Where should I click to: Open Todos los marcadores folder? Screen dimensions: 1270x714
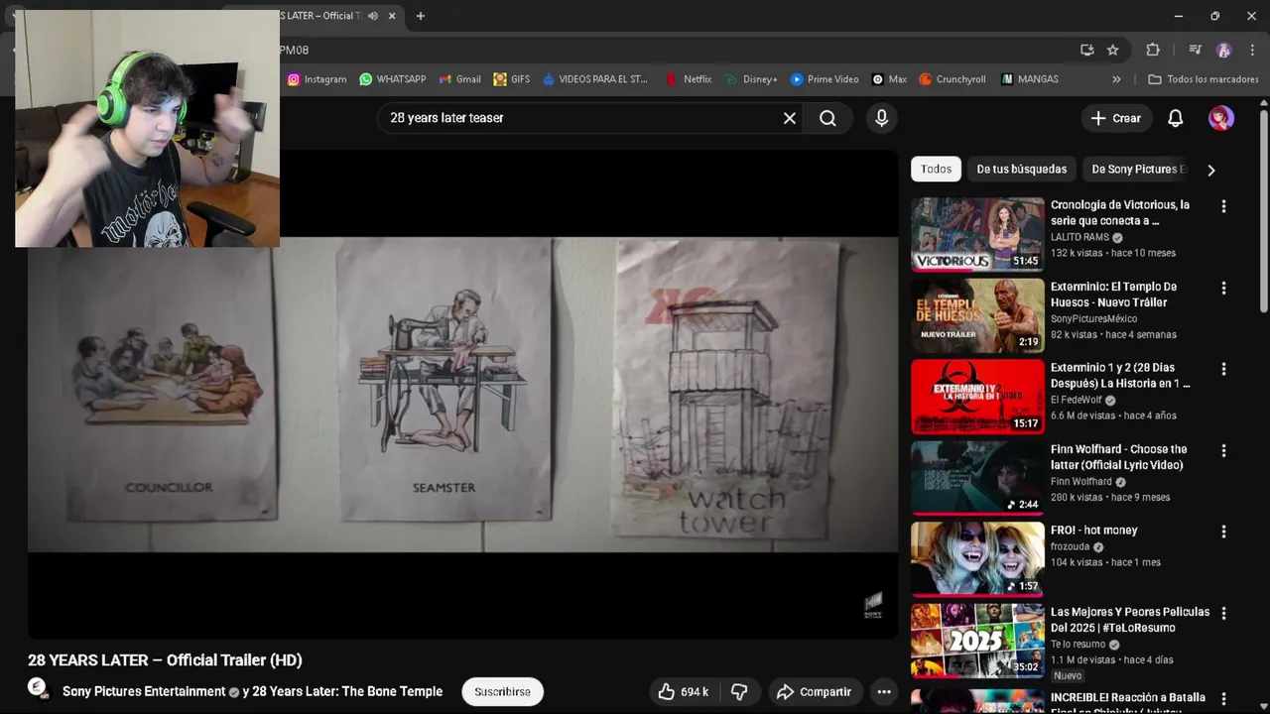(1204, 79)
